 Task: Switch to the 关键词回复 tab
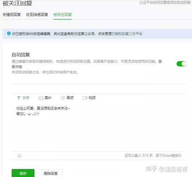(12, 15)
